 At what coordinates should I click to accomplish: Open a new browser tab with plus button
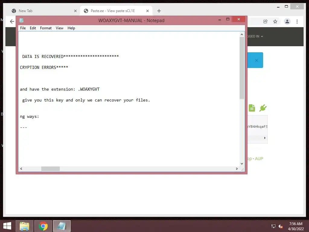[x=159, y=11]
